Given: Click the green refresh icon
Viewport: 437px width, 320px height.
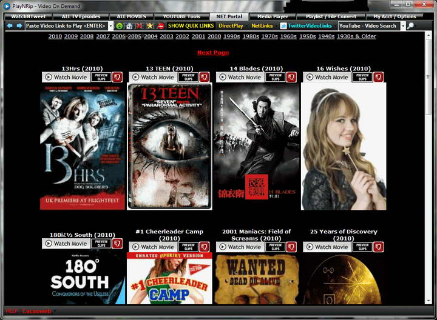Looking at the screenshot, I should tap(120, 26).
